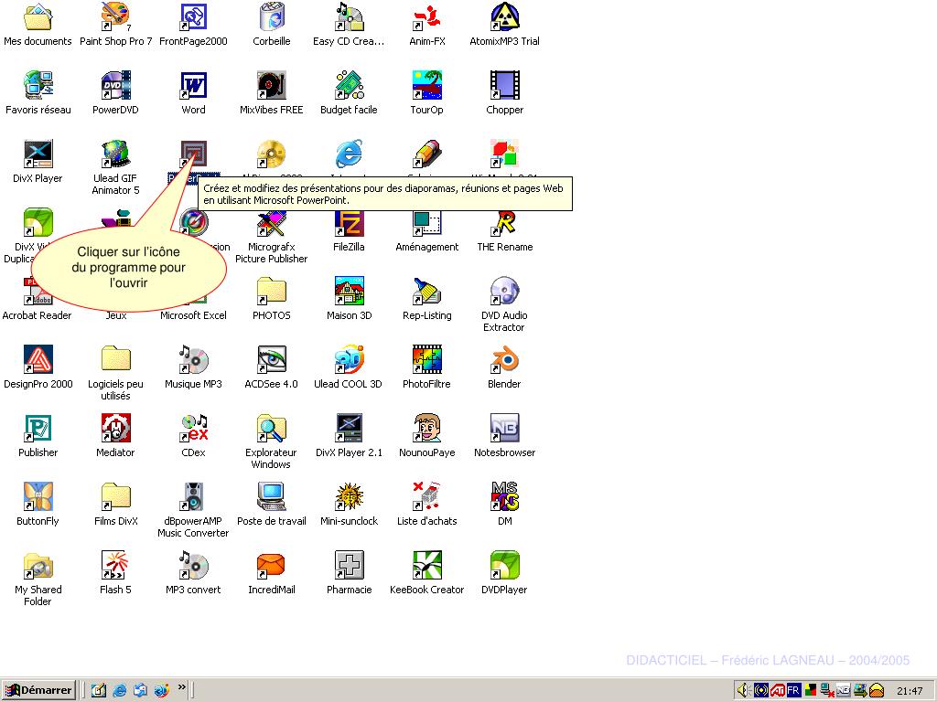The width and height of the screenshot is (937, 702).
Task: Launch Publisher desktop icon
Action: [x=38, y=428]
